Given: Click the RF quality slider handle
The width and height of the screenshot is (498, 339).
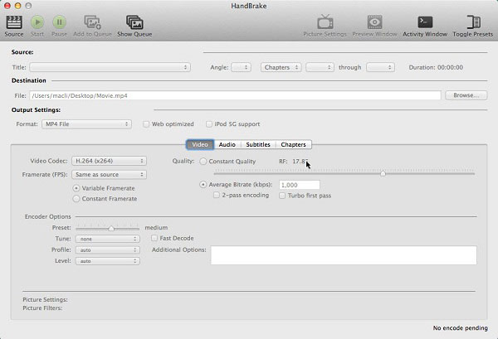Looking at the screenshot, I should coord(383,173).
